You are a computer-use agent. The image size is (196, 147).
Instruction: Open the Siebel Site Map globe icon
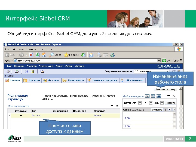(8, 72)
